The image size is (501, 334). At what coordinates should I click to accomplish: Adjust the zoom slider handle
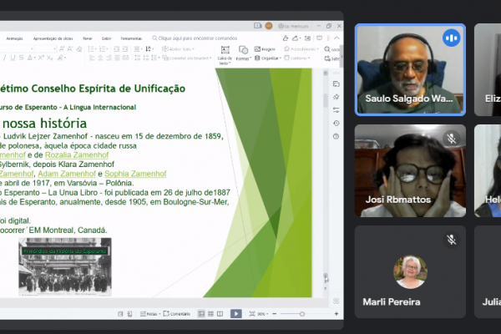pyautogui.click(x=302, y=313)
